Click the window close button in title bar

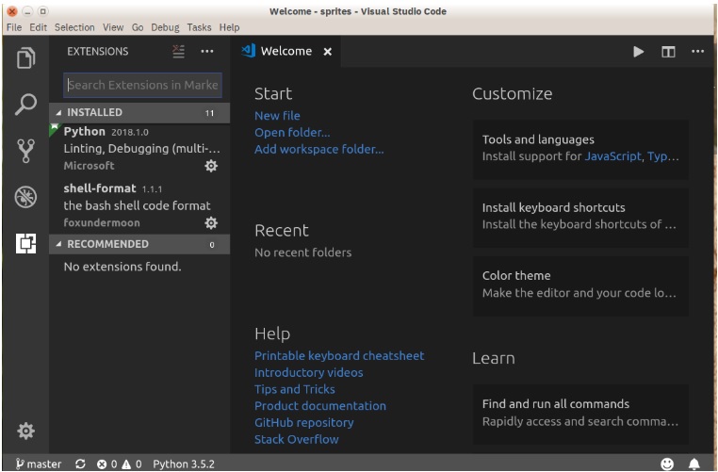[12, 11]
